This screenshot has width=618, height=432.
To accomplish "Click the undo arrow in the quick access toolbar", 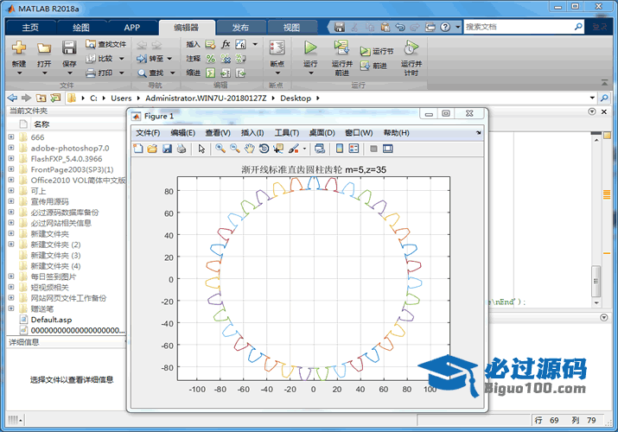I will [x=400, y=27].
